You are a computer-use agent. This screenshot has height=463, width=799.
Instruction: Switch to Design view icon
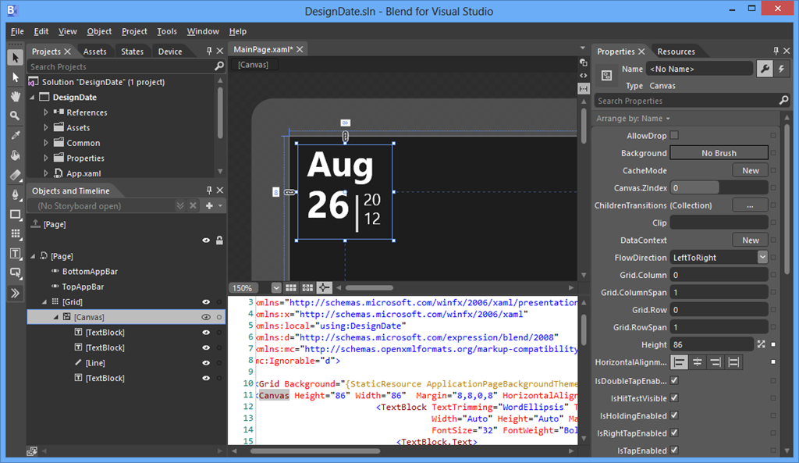point(584,62)
